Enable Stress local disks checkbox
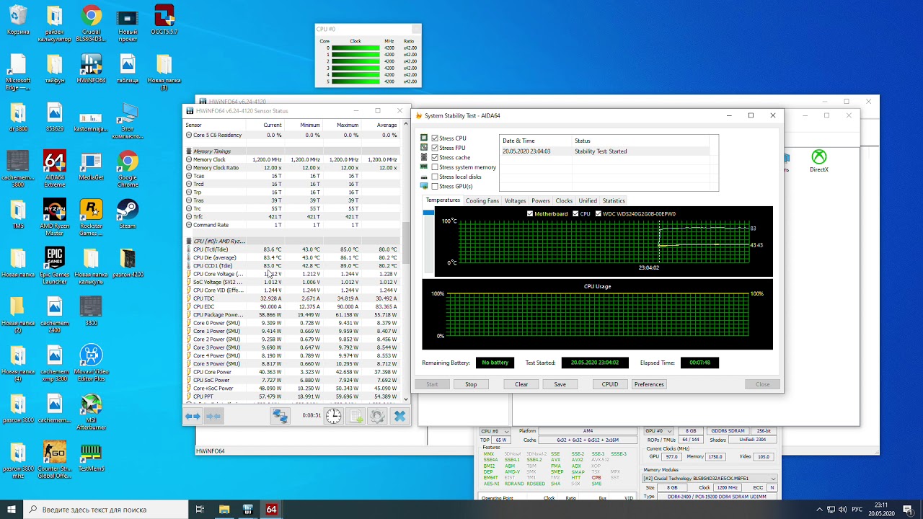 [x=435, y=177]
